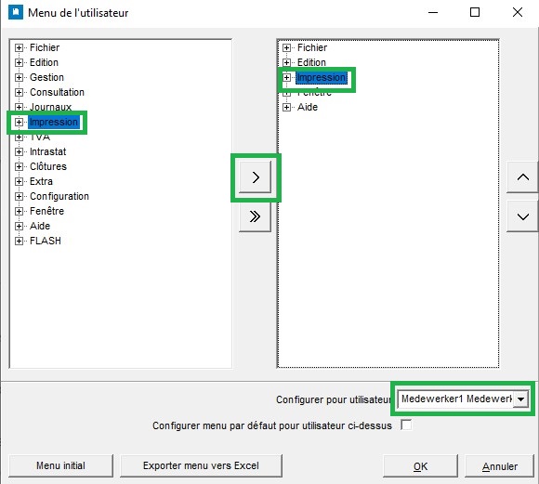Select Impression in the right user menu
The width and height of the screenshot is (539, 484).
coord(322,77)
